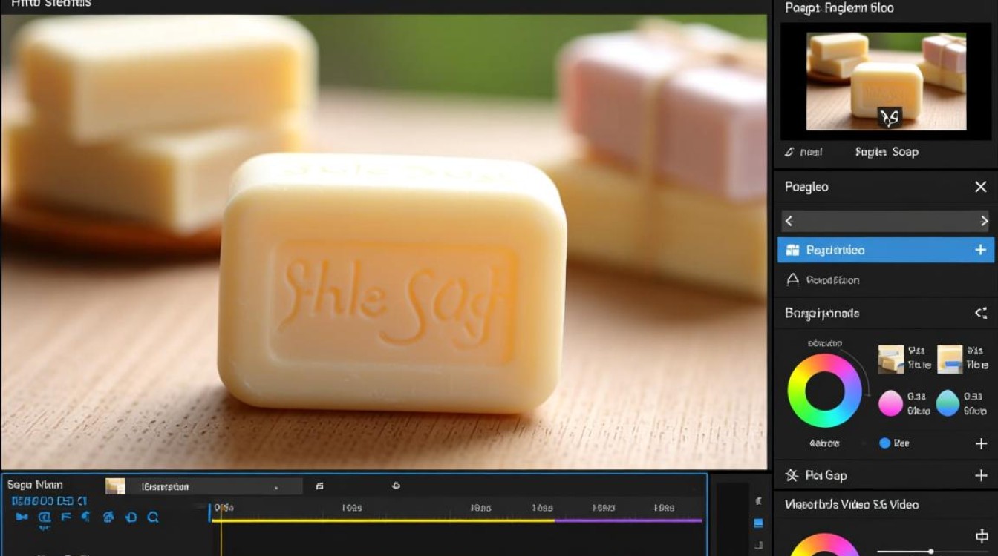998x556 pixels.
Task: Click the A-shaped icon below the highlighted row
Action: (x=792, y=280)
